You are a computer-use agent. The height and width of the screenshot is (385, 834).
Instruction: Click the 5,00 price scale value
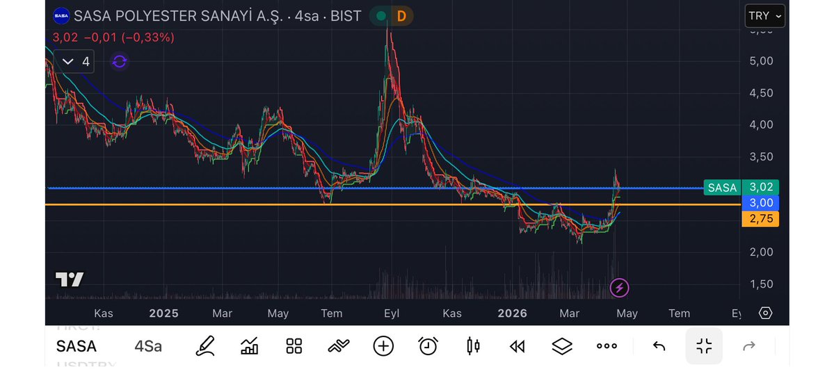click(761, 61)
